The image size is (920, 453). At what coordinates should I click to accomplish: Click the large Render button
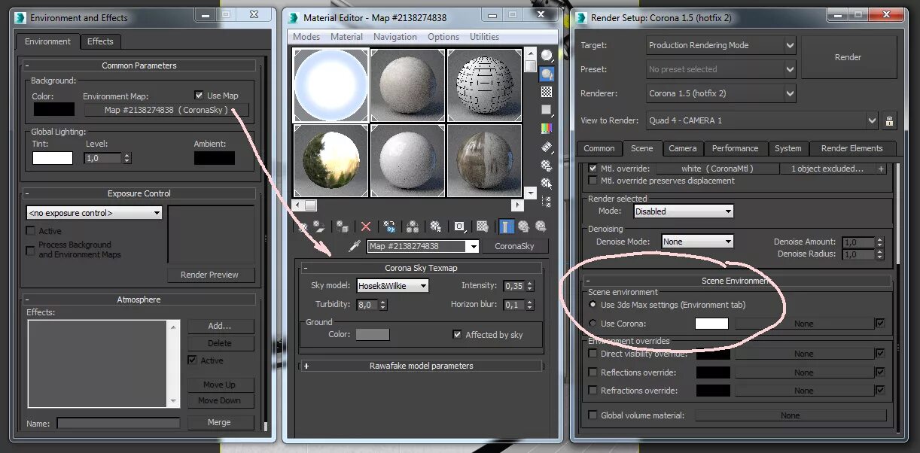pos(848,57)
